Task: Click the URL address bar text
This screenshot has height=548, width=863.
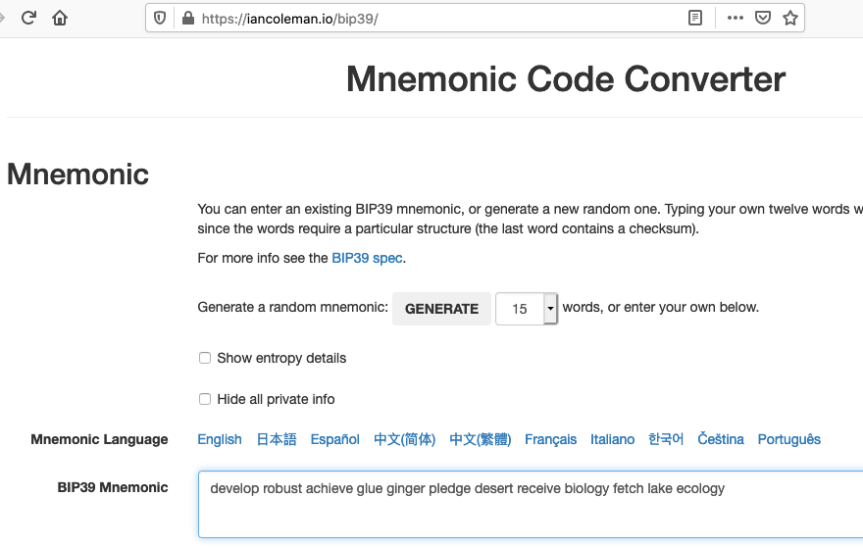Action: (290, 19)
